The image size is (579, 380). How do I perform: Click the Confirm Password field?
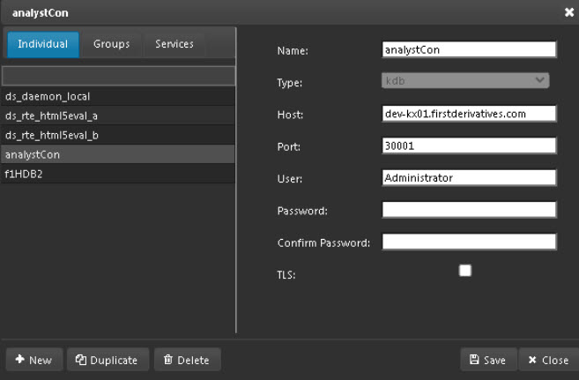(x=469, y=242)
